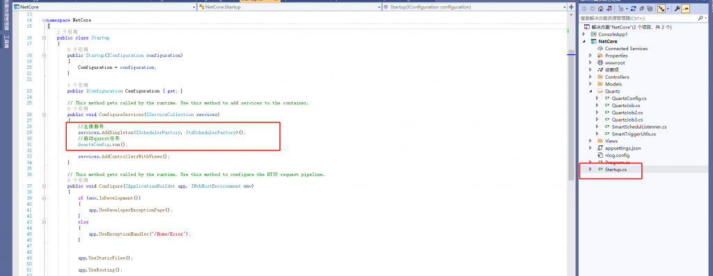Switch views via Solution Explorer views icon

point(609,8)
